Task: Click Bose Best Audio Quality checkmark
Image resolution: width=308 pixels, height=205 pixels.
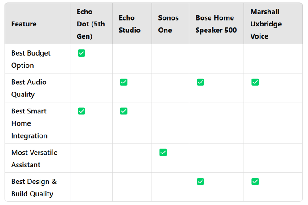Action: tap(200, 82)
